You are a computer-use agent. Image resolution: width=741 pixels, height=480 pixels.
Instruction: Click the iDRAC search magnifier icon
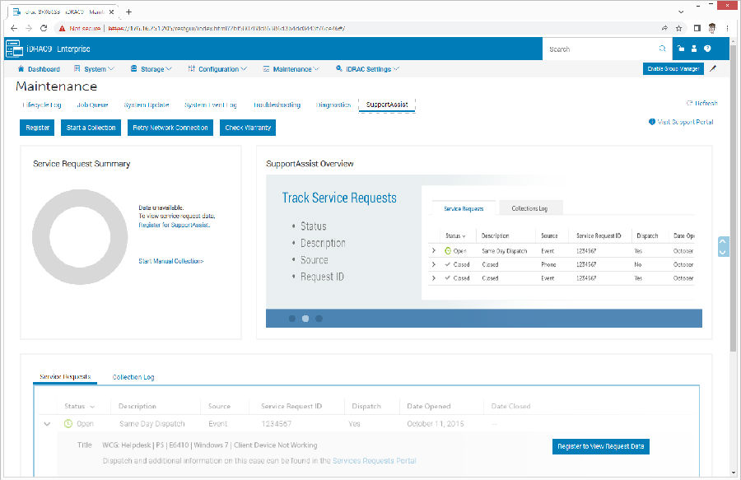pos(663,49)
